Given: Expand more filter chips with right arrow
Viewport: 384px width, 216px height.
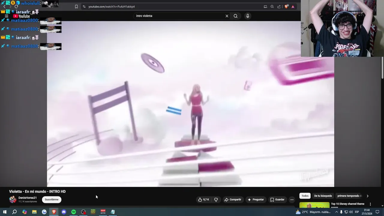Looking at the screenshot, I should click(x=367, y=196).
